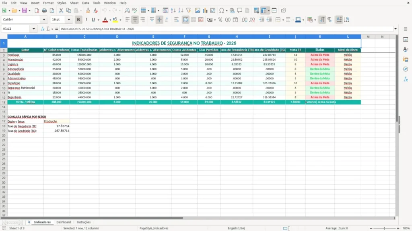Click the Open folder icon
The width and height of the screenshot is (412, 231).
[14, 10]
